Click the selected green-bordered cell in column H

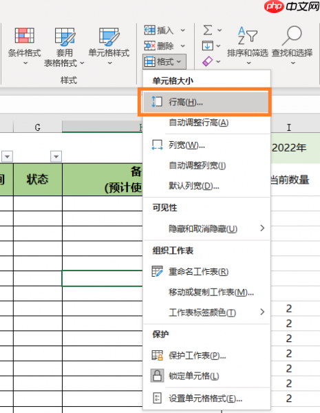[103, 278]
